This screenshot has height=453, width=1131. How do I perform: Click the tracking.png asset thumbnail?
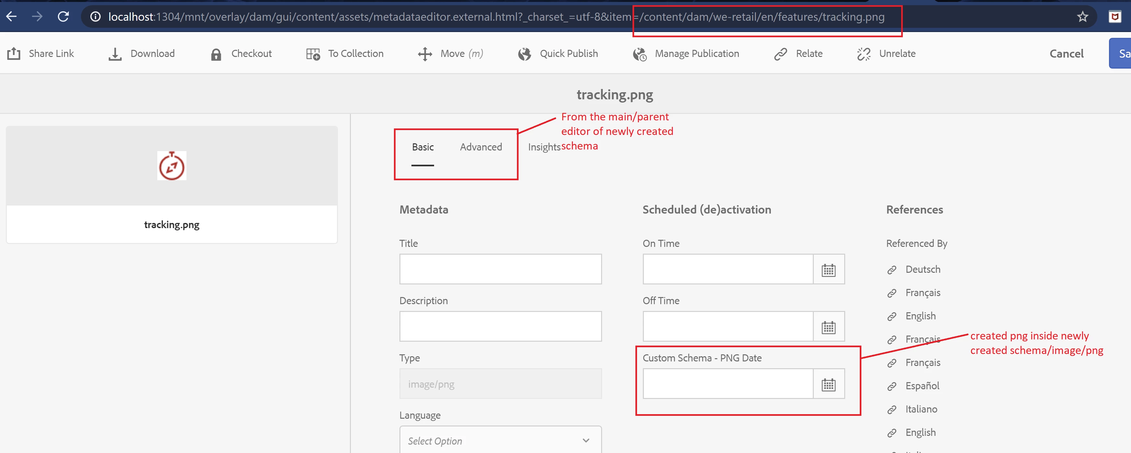pyautogui.click(x=172, y=166)
